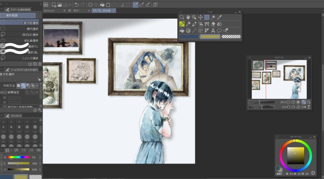324x179 pixels.
Task: Select the Auto select magic wand
Action: [x=213, y=17]
